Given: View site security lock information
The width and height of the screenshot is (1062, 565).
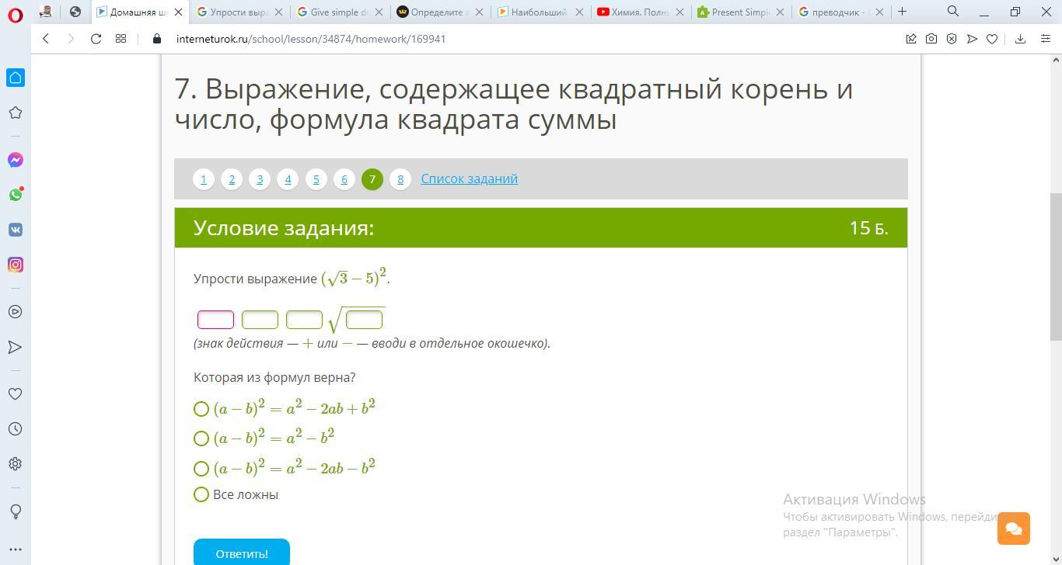Looking at the screenshot, I should click(157, 39).
